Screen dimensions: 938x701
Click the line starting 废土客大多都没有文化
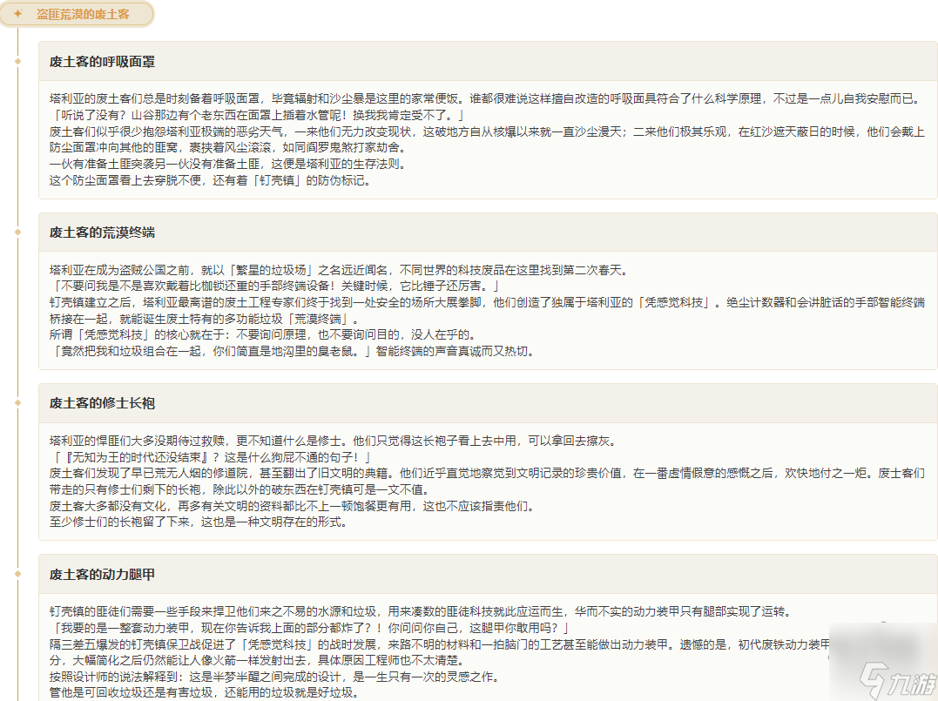[294, 506]
